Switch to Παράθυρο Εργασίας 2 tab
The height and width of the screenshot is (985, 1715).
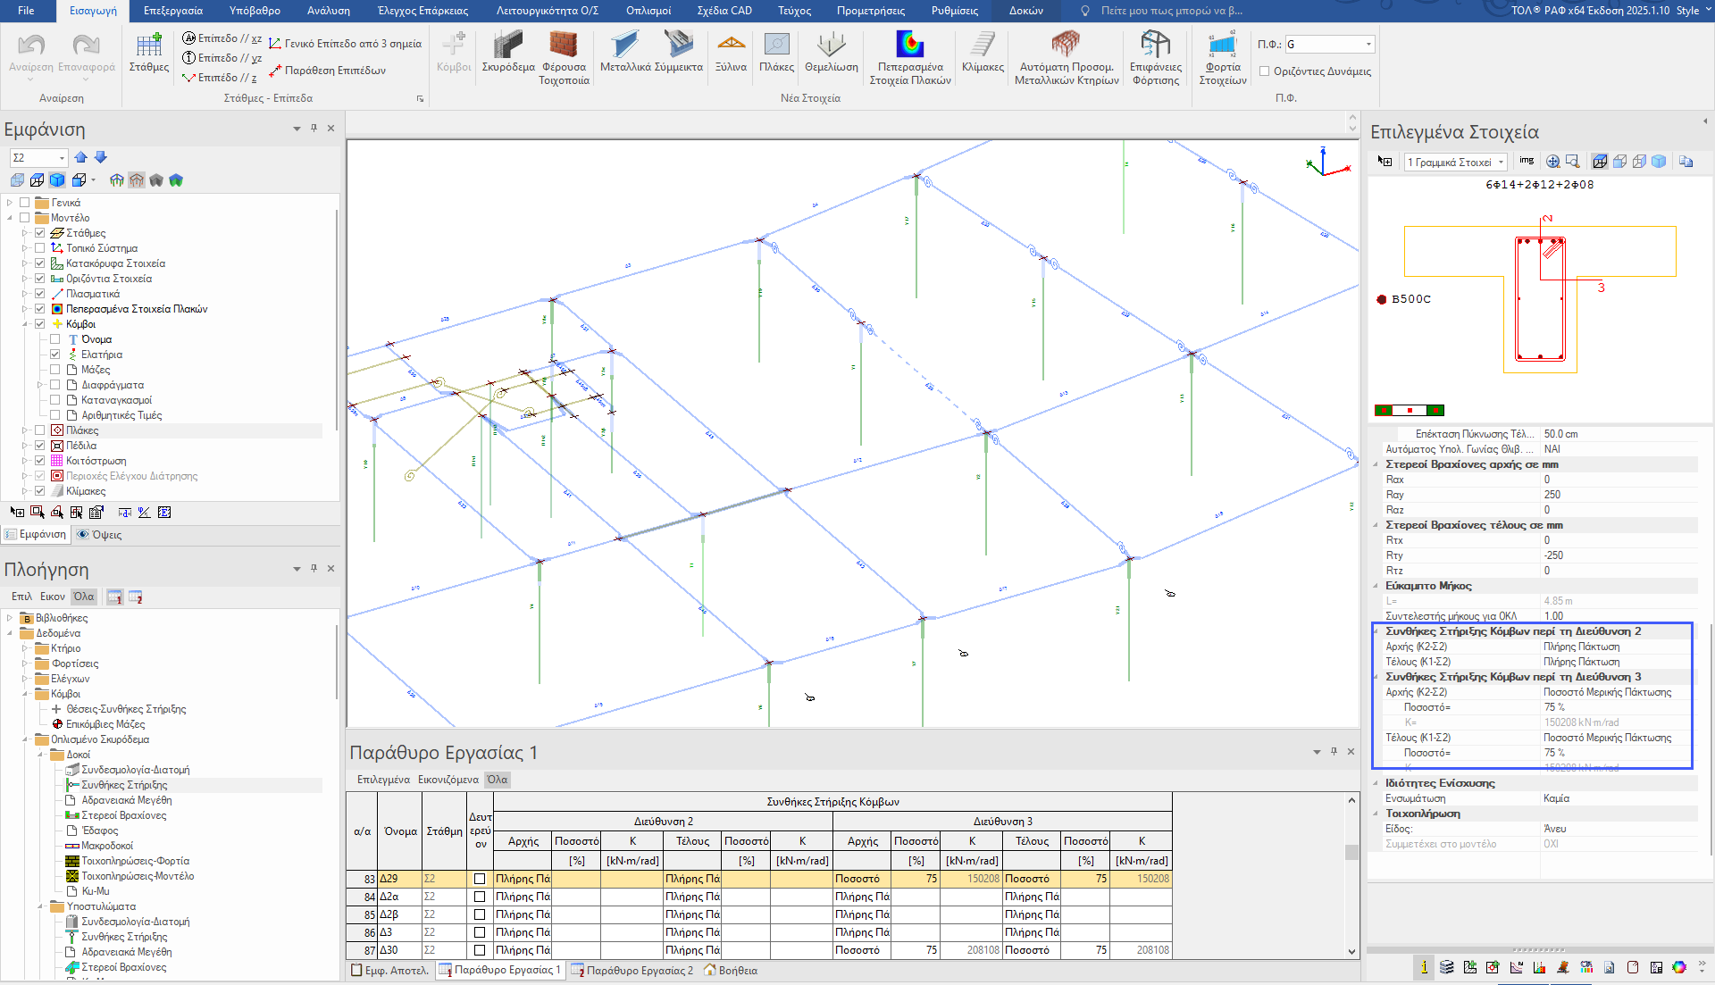[x=632, y=970]
